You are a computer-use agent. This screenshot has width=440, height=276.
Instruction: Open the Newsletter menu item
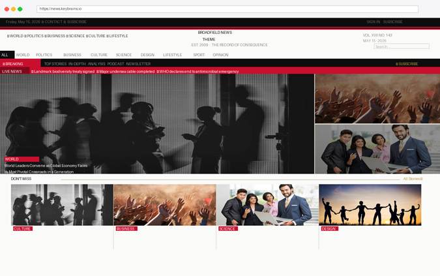138,64
